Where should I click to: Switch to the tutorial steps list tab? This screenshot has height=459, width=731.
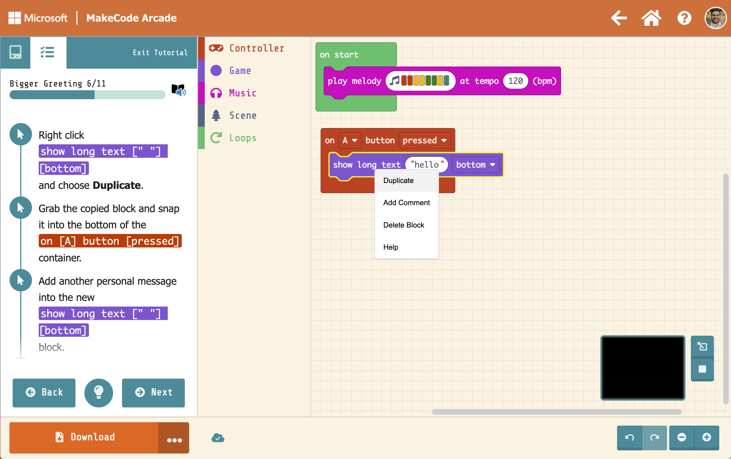tap(48, 52)
